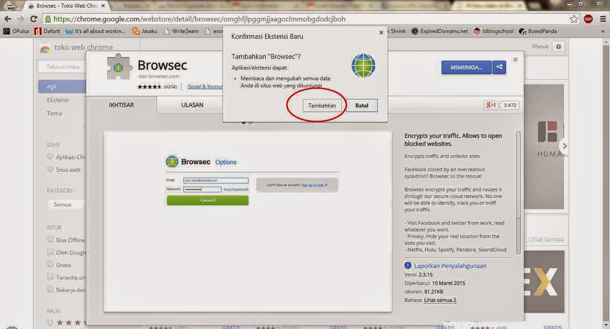
Task: Click the Diperbarui: 10 Maret 2015 text
Action: coord(435,283)
